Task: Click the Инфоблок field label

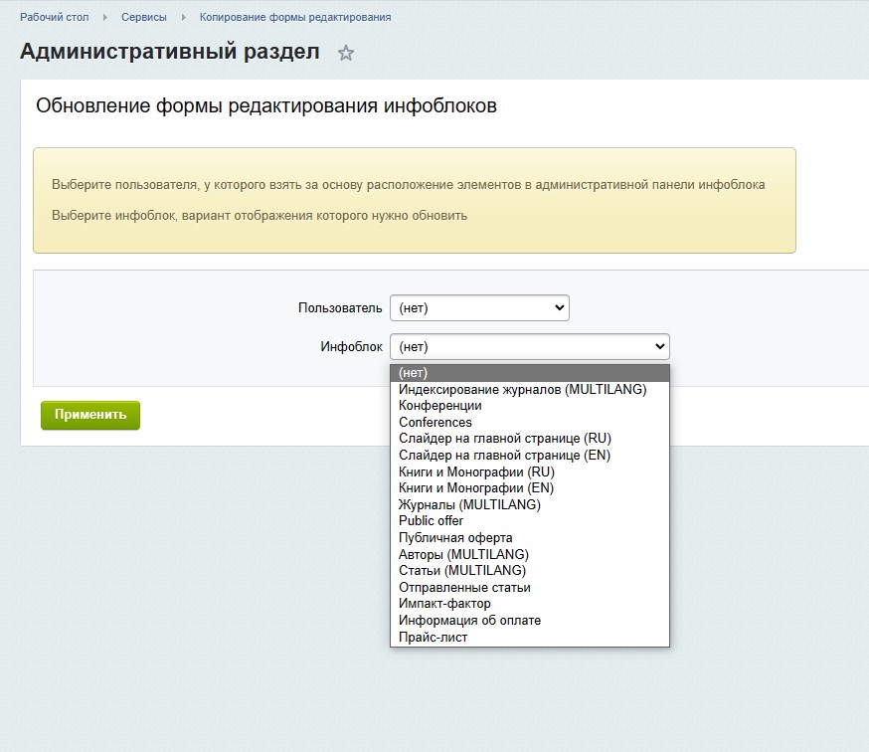Action: coord(351,346)
